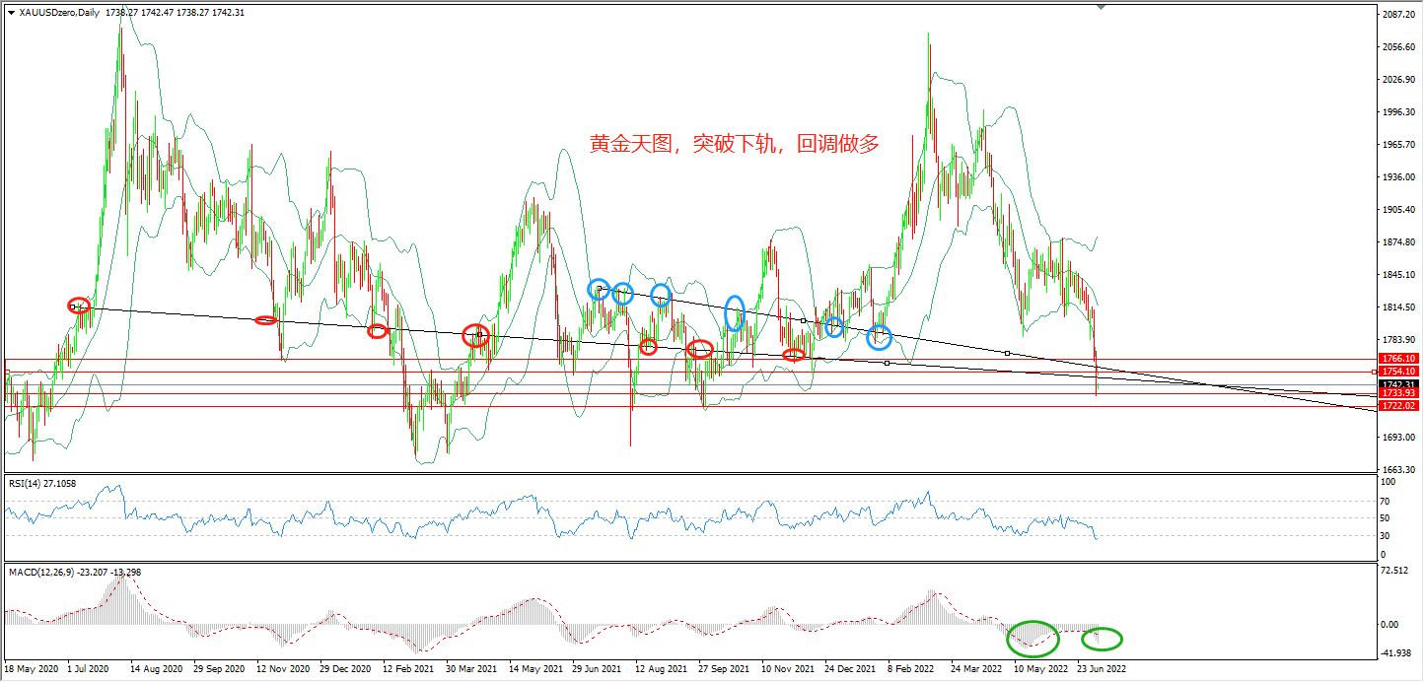1424x682 pixels.
Task: Click the small red square handle beside 1754.10
Action: tap(1376, 372)
